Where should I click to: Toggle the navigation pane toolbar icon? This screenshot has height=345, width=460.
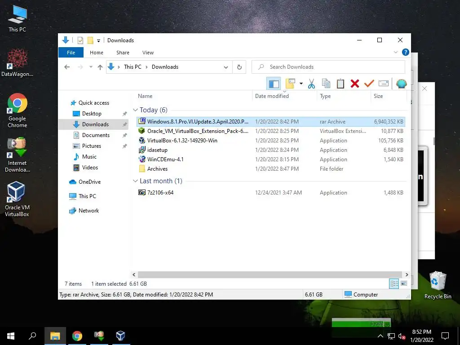click(274, 84)
